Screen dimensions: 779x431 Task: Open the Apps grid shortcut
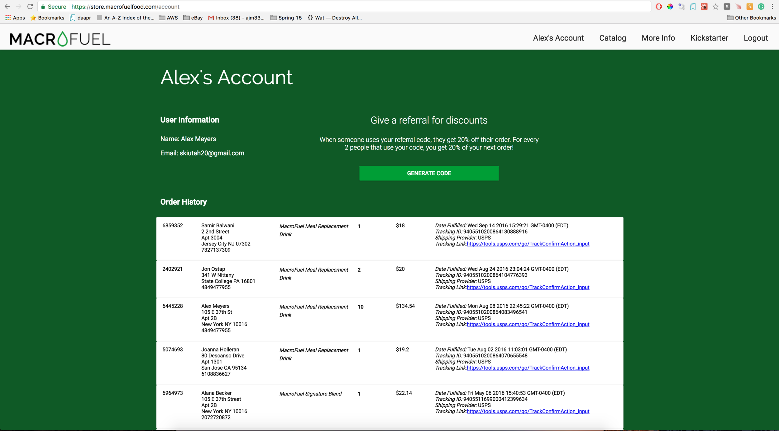coord(15,18)
